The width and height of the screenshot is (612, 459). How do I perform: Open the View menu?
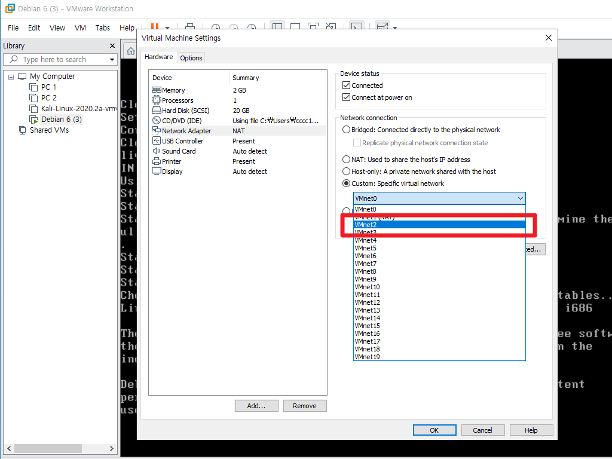pyautogui.click(x=57, y=27)
